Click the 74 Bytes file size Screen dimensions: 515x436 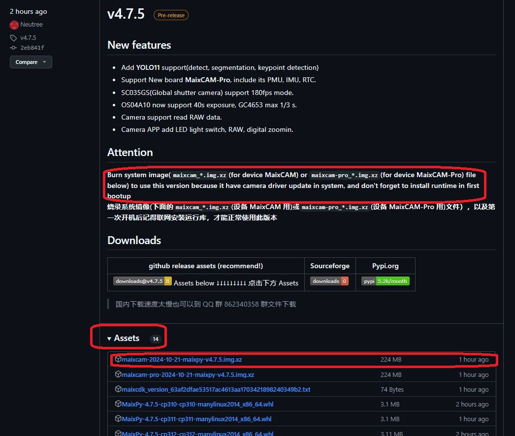(x=392, y=389)
